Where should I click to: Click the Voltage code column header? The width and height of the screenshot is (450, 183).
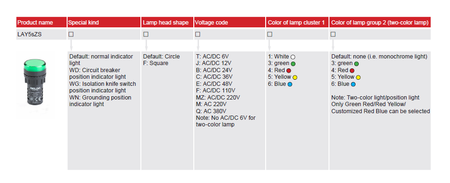coord(230,22)
